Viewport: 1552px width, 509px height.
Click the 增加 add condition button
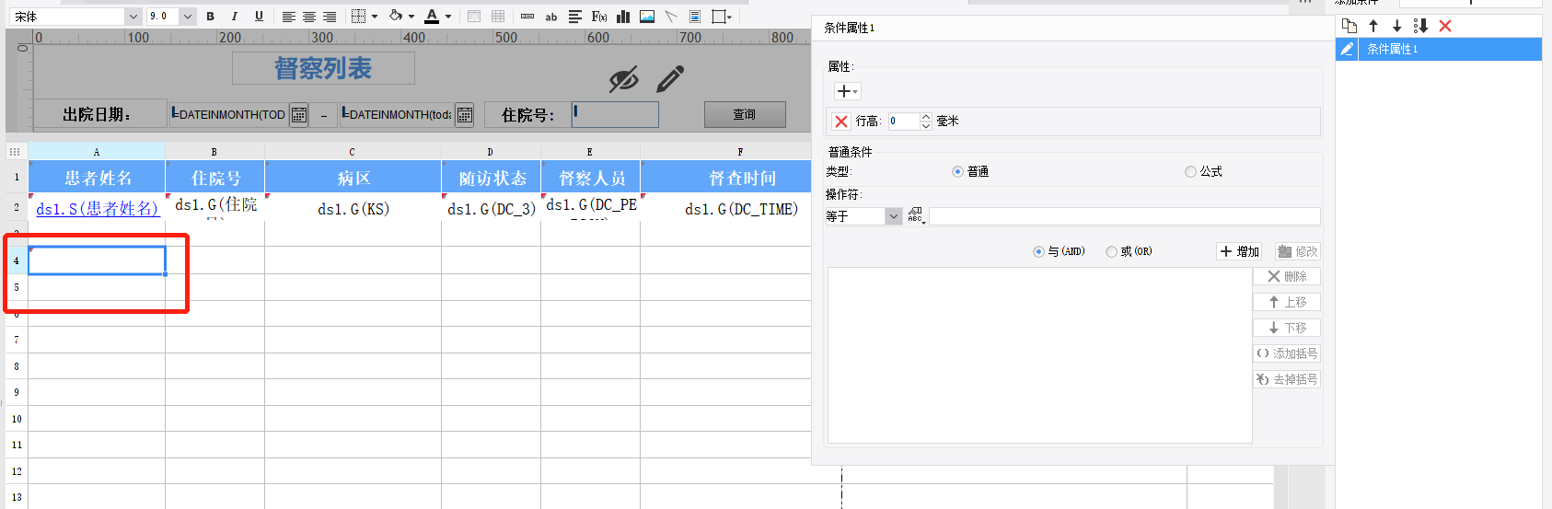point(1239,251)
